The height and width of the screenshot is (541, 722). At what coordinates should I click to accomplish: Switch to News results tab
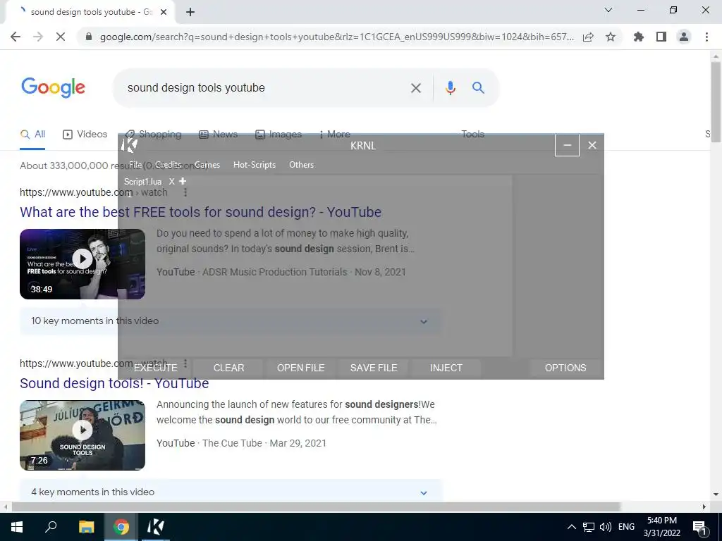coord(219,135)
